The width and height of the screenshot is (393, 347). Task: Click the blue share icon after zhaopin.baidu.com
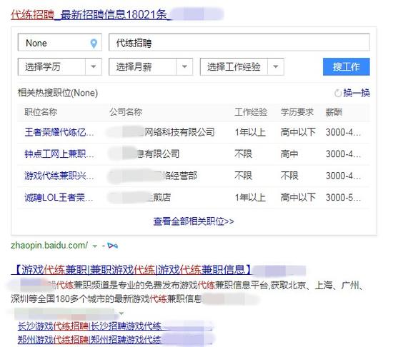pyautogui.click(x=112, y=246)
